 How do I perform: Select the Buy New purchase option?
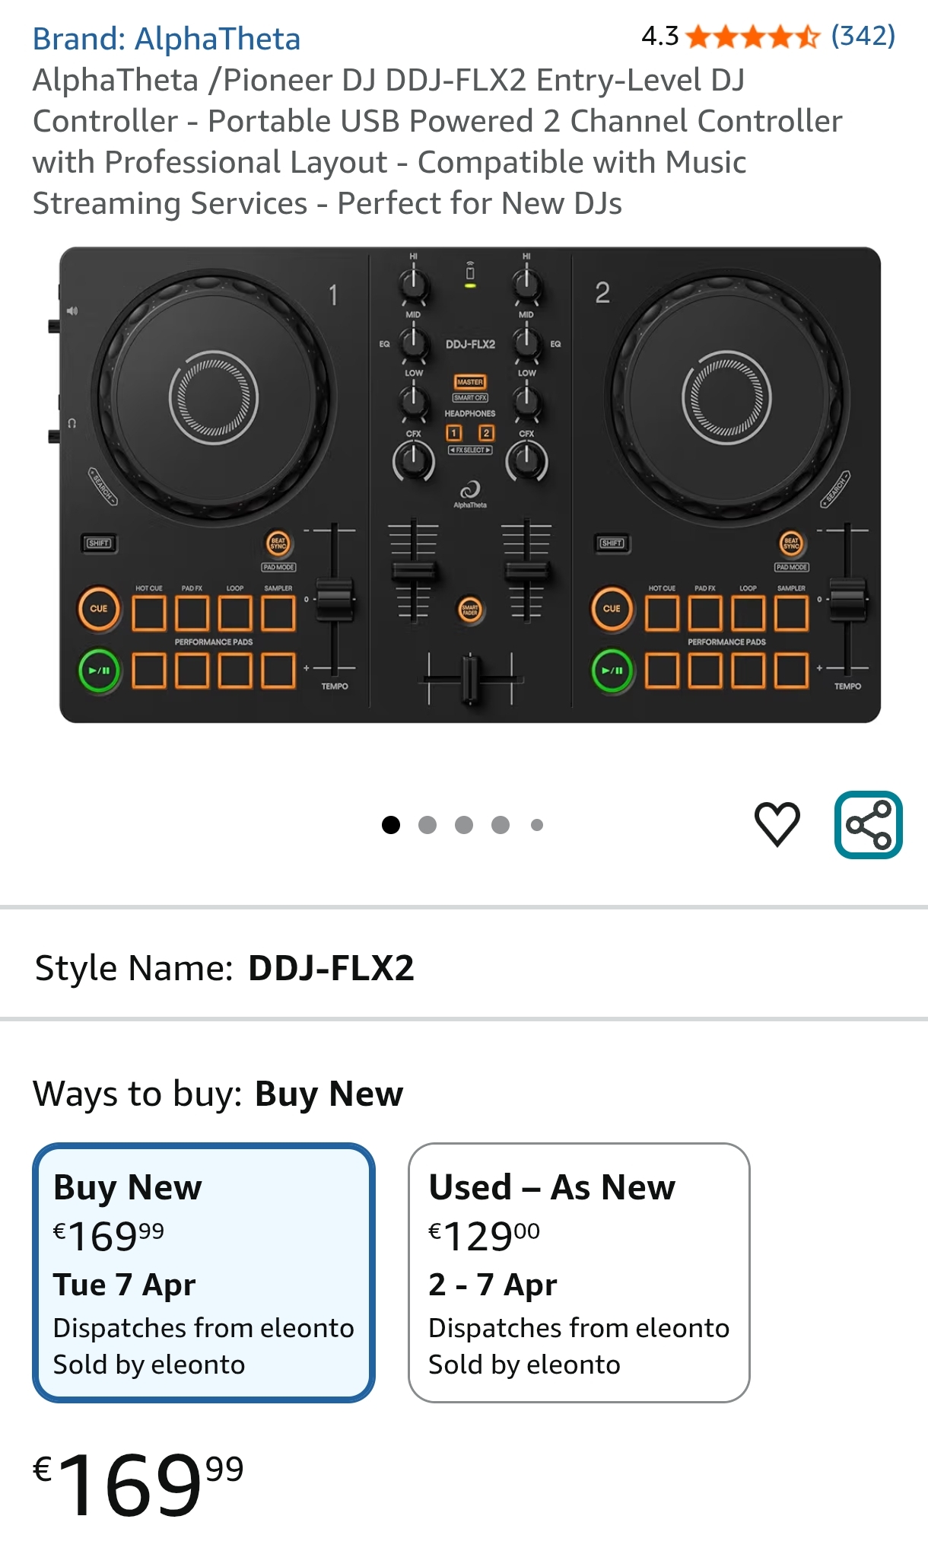pyautogui.click(x=203, y=1272)
